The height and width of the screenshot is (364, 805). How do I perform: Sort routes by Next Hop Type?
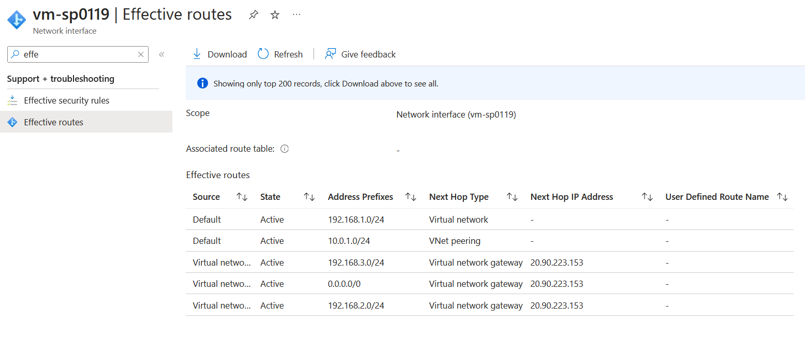coord(512,197)
